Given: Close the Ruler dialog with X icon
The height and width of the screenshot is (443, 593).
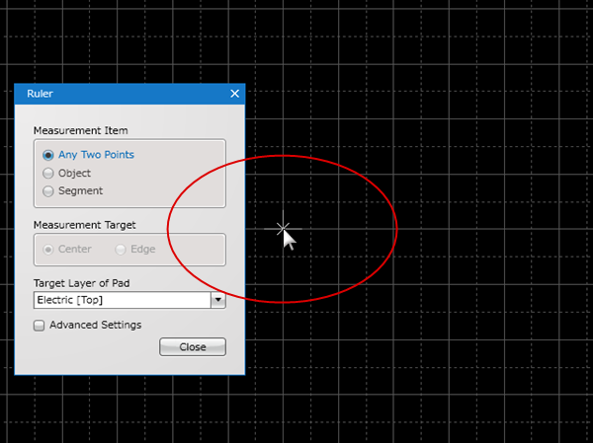Looking at the screenshot, I should click(235, 94).
